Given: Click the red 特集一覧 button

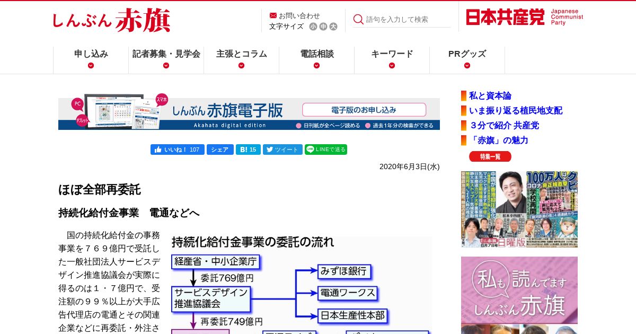Looking at the screenshot, I should 490,156.
